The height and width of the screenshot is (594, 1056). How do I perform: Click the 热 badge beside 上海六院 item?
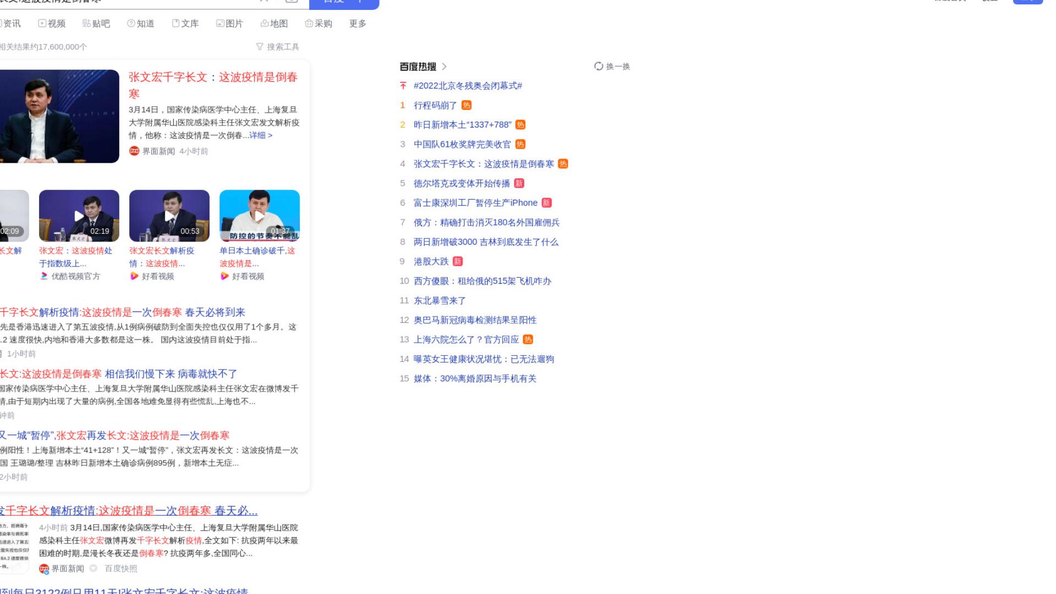pos(528,340)
